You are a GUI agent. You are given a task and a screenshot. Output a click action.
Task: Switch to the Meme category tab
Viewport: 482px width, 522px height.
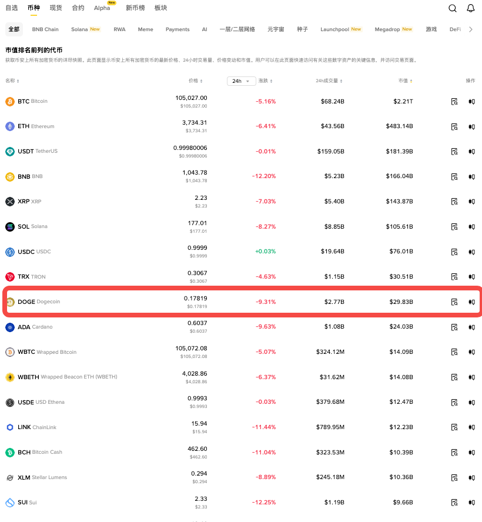[145, 29]
